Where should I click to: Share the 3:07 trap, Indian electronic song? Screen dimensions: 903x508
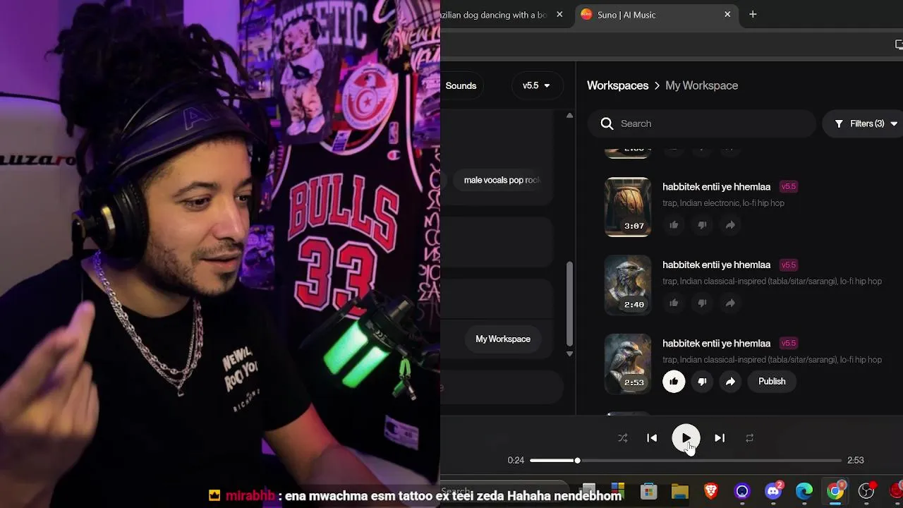click(730, 225)
